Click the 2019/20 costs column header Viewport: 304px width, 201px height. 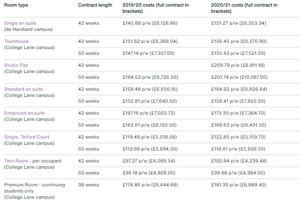[155, 8]
